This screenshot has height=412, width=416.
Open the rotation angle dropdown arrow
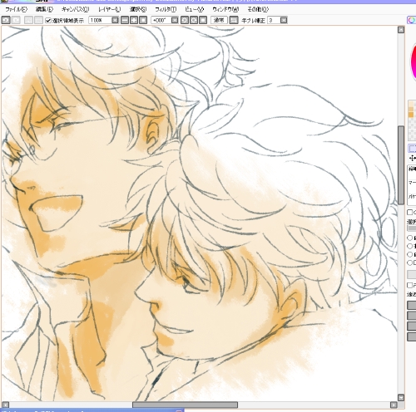pos(175,20)
